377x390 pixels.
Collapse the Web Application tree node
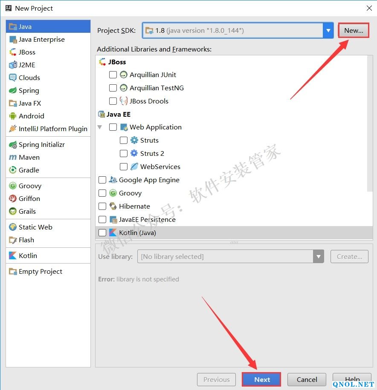click(x=100, y=127)
